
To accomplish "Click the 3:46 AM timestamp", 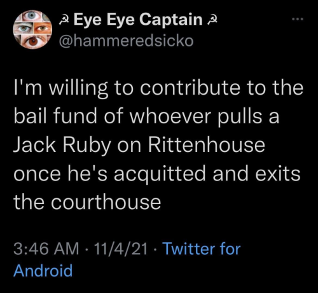I will click(x=46, y=249).
